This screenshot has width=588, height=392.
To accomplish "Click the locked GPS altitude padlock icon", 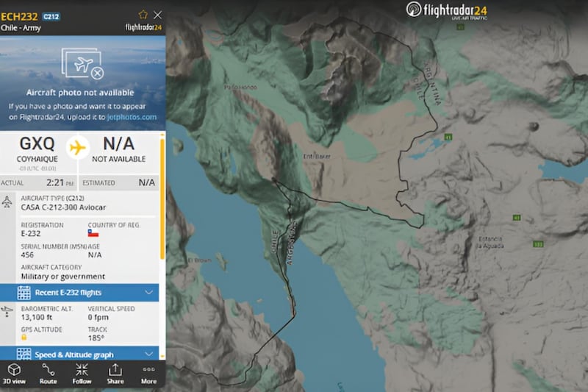I will pos(25,338).
